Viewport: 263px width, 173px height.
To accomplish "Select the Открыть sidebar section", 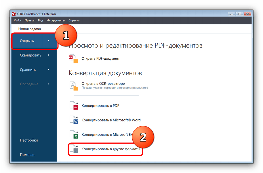I will pyautogui.click(x=34, y=41).
